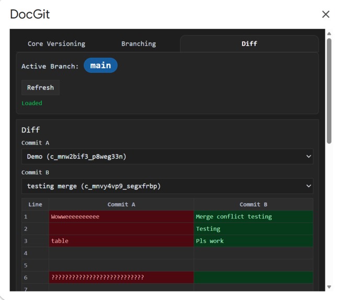
Task: Click the scrollbar down arrow
Action: pos(329,286)
